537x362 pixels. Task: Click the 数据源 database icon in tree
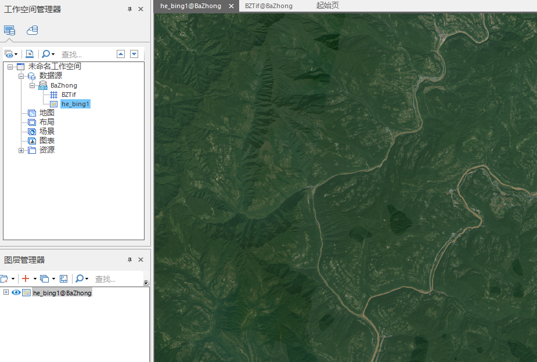31,76
